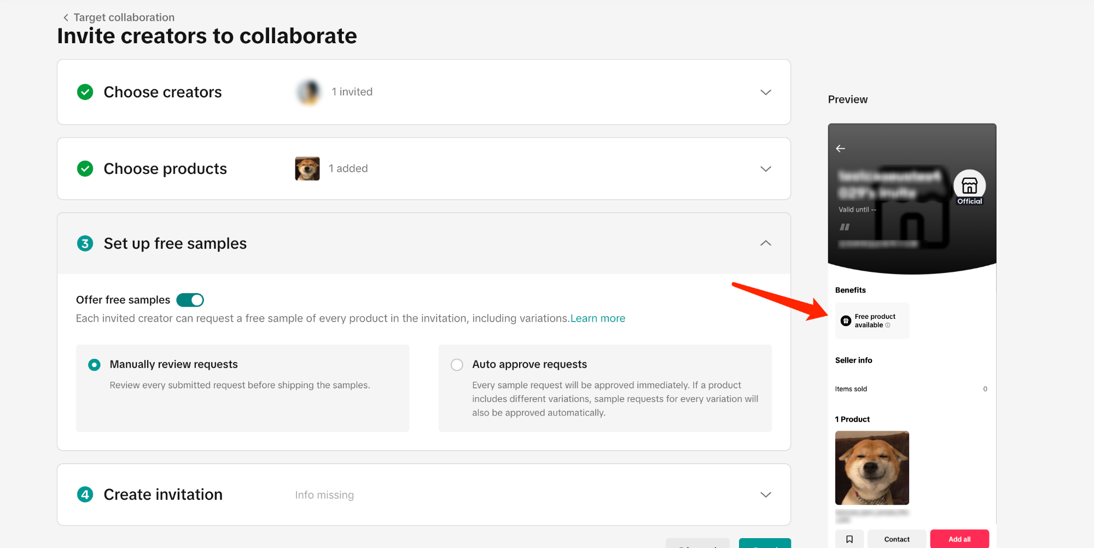Click the bookmark icon in preview
The image size is (1094, 548).
(x=849, y=539)
